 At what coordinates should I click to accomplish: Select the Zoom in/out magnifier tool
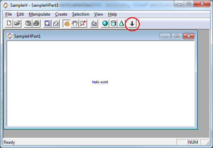pyautogui.click(x=83, y=23)
